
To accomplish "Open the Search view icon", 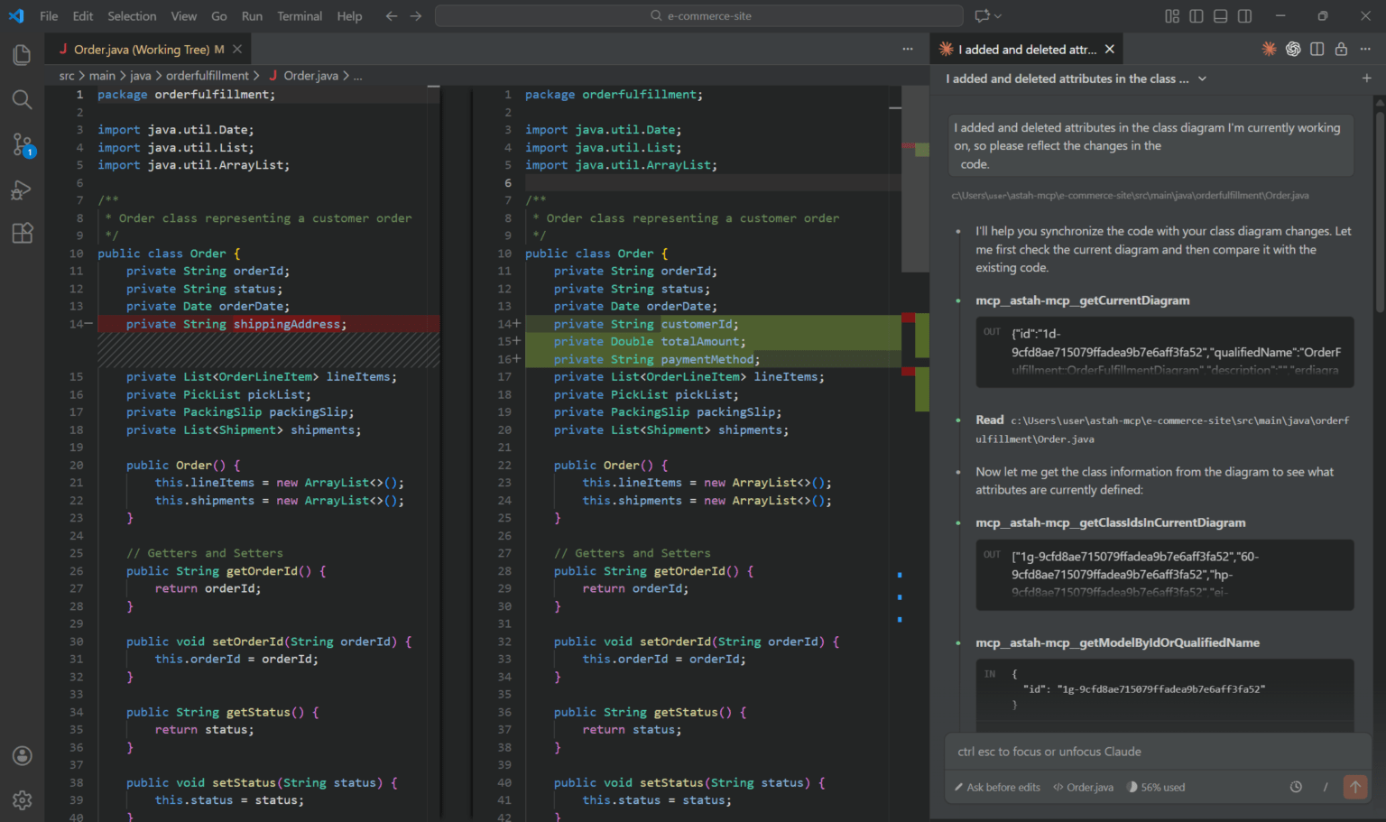I will coord(23,99).
